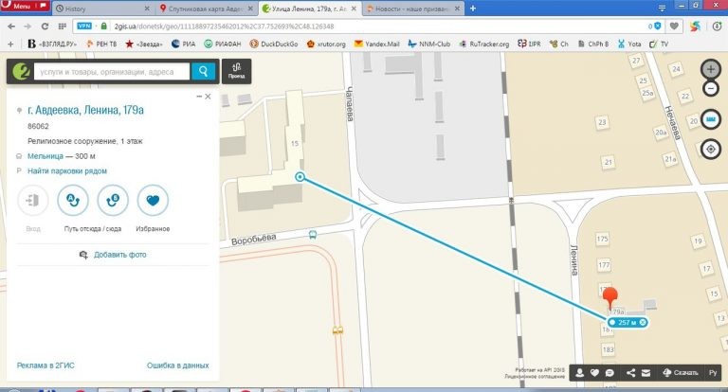The width and height of the screenshot is (728, 392).
Task: Remove the 257 m ruler measurement
Action: point(643,323)
